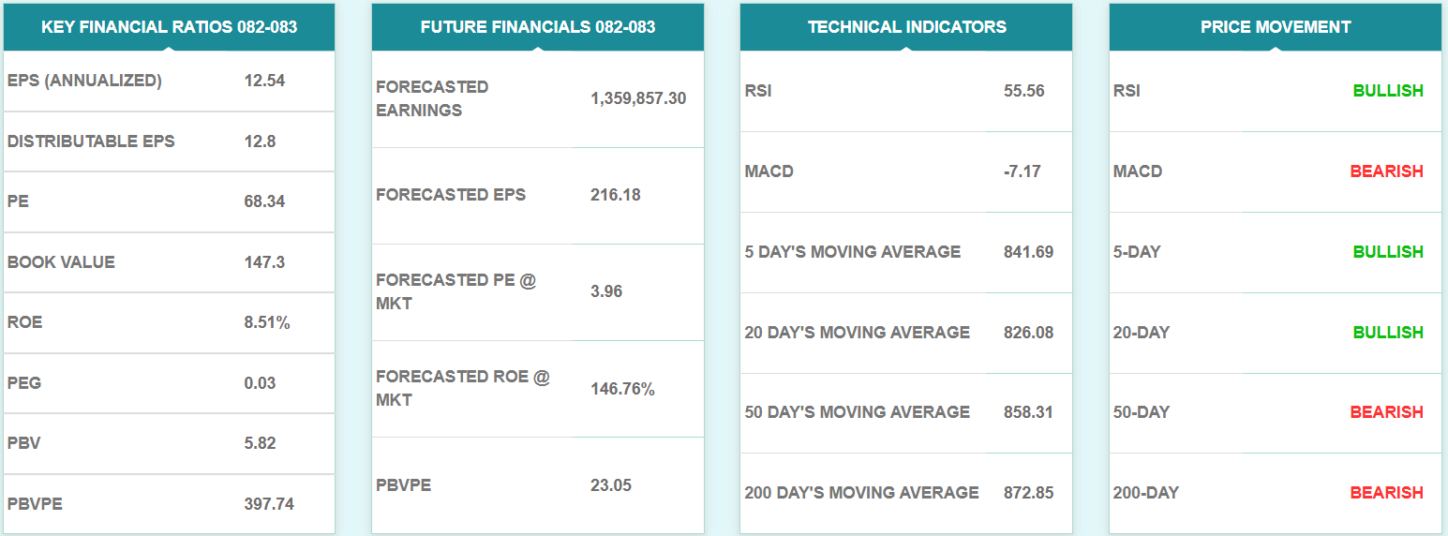Click the Bearish status beside Price Movement MACD
Screen dimensions: 1448x536
1386,171
